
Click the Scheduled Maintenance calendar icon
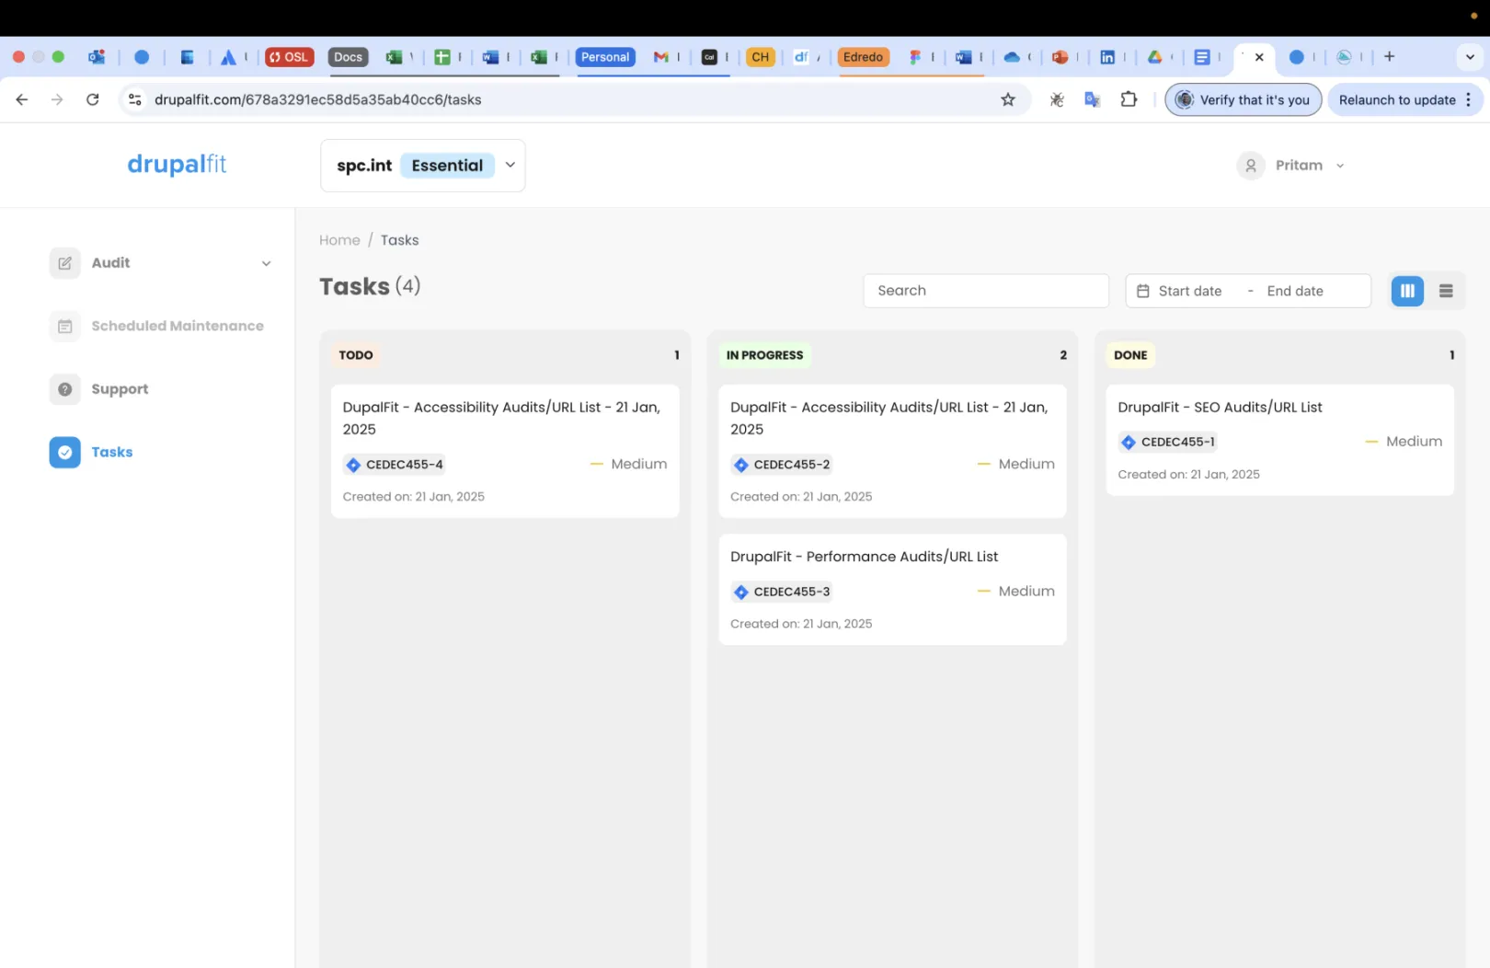[x=64, y=326]
